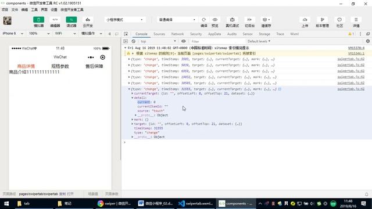Click the switch background (切后台) icon
The width and height of the screenshot is (372, 209).
(249, 20)
